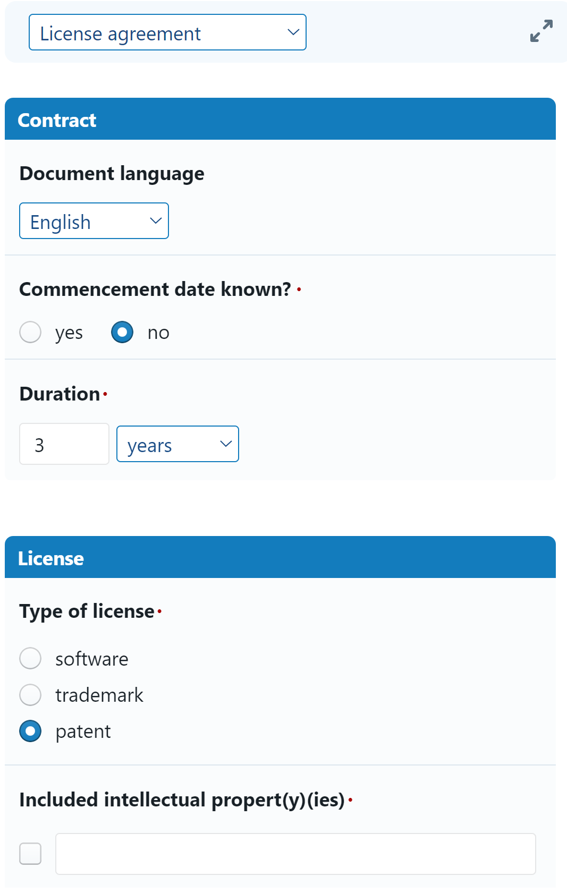Select yes for commencement date known

[30, 333]
